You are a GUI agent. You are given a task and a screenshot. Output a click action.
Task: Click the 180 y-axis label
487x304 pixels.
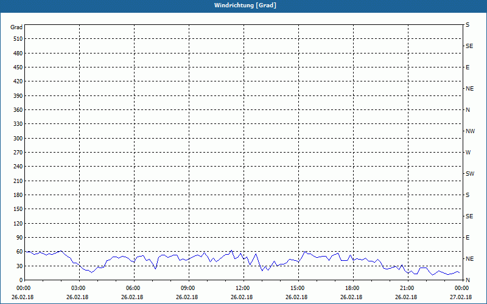(18, 195)
